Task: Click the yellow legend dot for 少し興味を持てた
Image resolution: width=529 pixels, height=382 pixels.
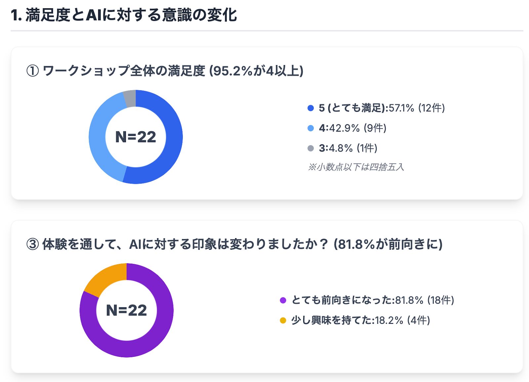Action: (283, 320)
